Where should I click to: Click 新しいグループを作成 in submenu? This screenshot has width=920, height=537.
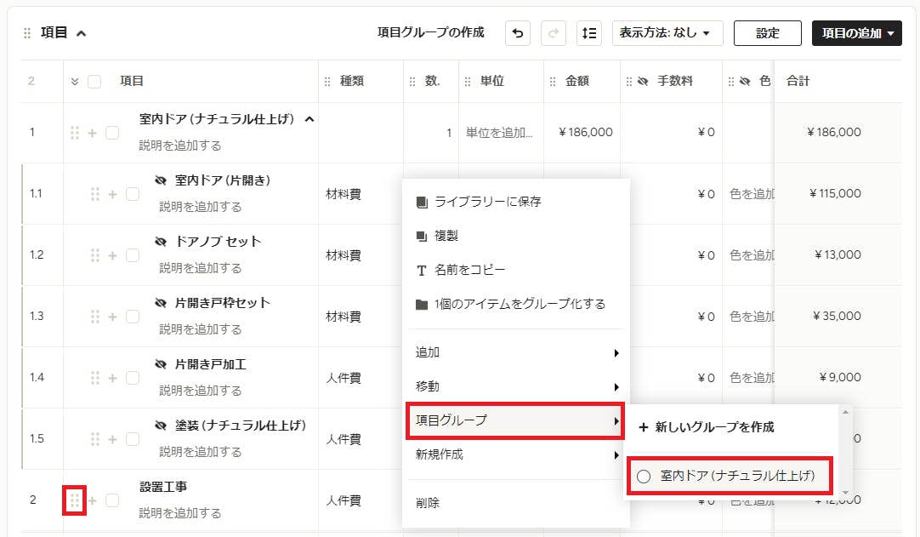[x=707, y=427]
